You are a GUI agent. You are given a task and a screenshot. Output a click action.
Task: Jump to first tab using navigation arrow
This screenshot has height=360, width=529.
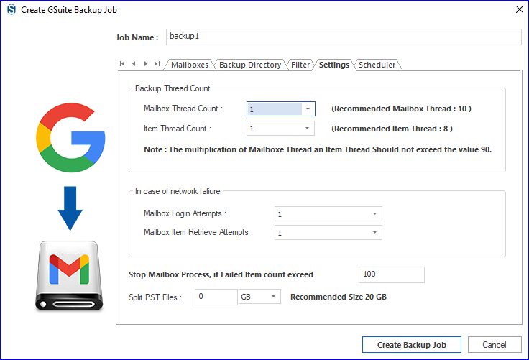[122, 63]
